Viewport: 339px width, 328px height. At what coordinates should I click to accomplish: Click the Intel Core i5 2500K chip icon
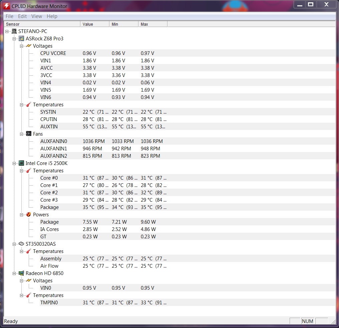click(x=21, y=163)
